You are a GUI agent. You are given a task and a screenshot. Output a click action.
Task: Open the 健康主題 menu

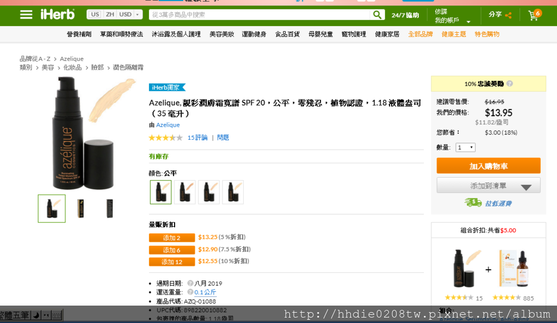[454, 34]
